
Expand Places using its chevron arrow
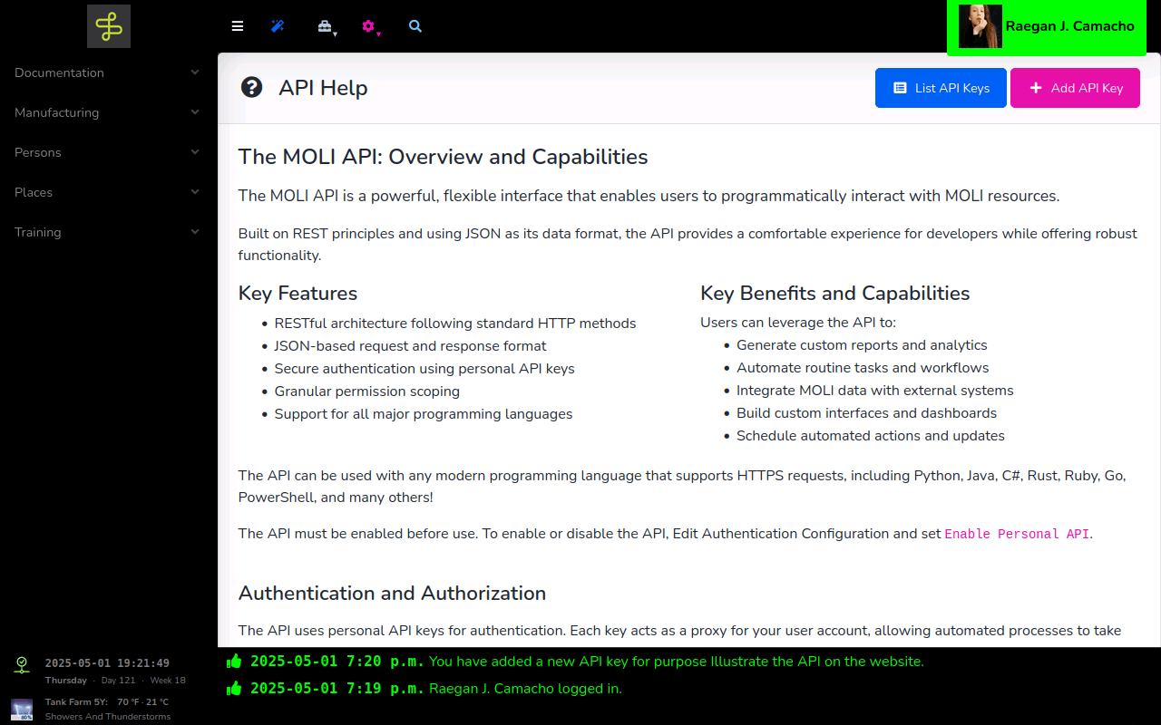click(195, 192)
